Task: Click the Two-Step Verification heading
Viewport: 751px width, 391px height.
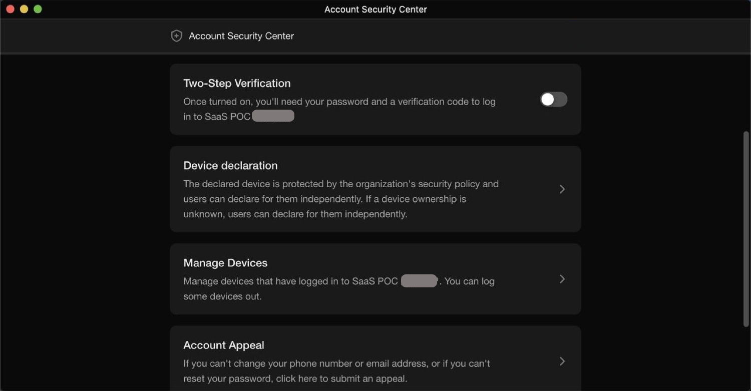Action: [237, 83]
